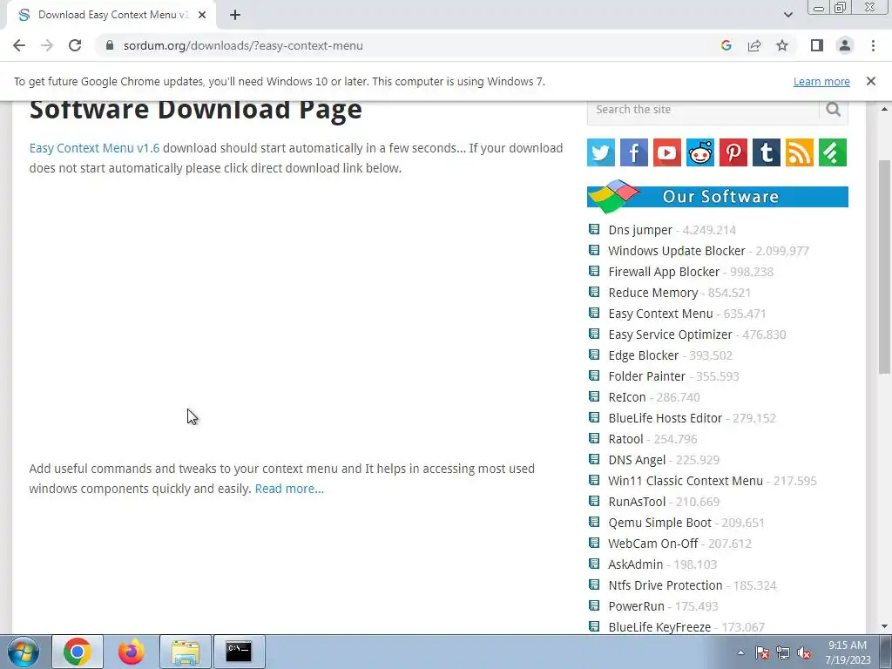Open the Reddit social icon
Viewport: 892px width, 669px height.
point(700,152)
